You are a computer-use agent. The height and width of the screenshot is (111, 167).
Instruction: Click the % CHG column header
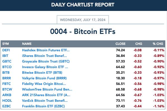coord(158,44)
